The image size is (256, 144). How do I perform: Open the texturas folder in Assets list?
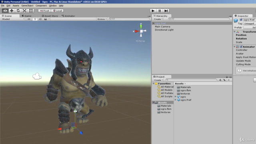coord(184,94)
